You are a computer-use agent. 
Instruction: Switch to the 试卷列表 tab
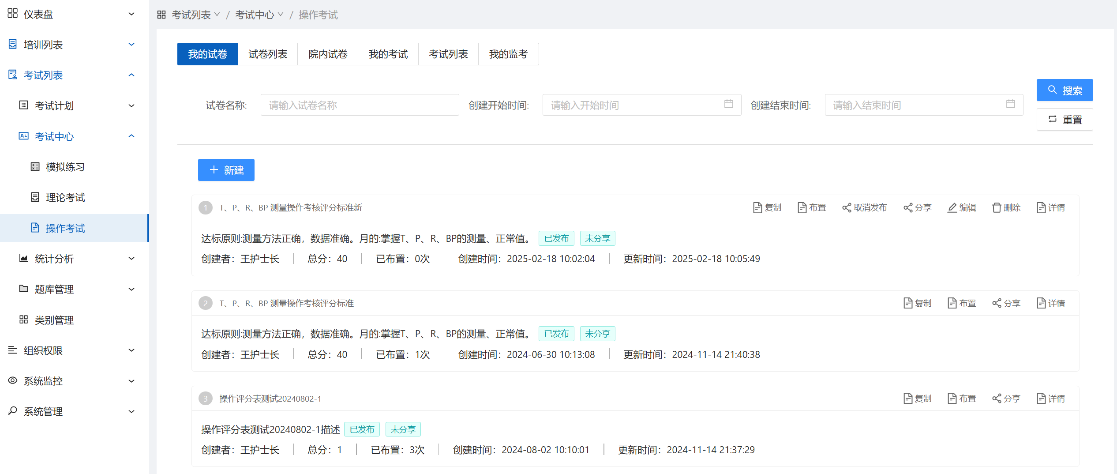tap(267, 54)
